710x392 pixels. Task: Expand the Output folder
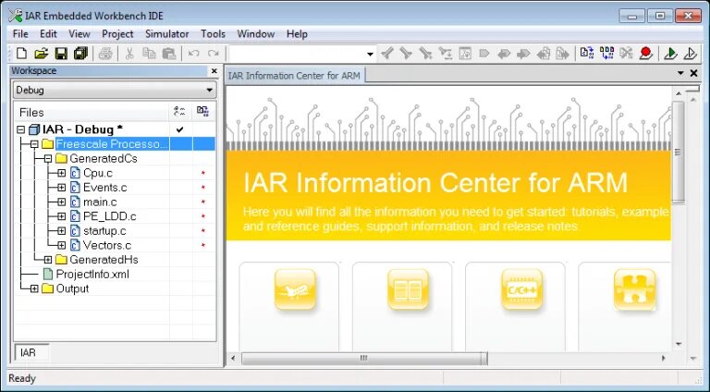pyautogui.click(x=34, y=289)
